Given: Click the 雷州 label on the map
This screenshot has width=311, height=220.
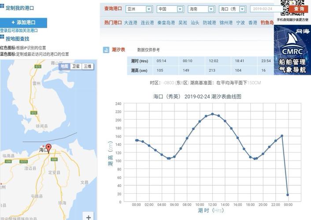Looking at the screenshot, I should (37, 84).
